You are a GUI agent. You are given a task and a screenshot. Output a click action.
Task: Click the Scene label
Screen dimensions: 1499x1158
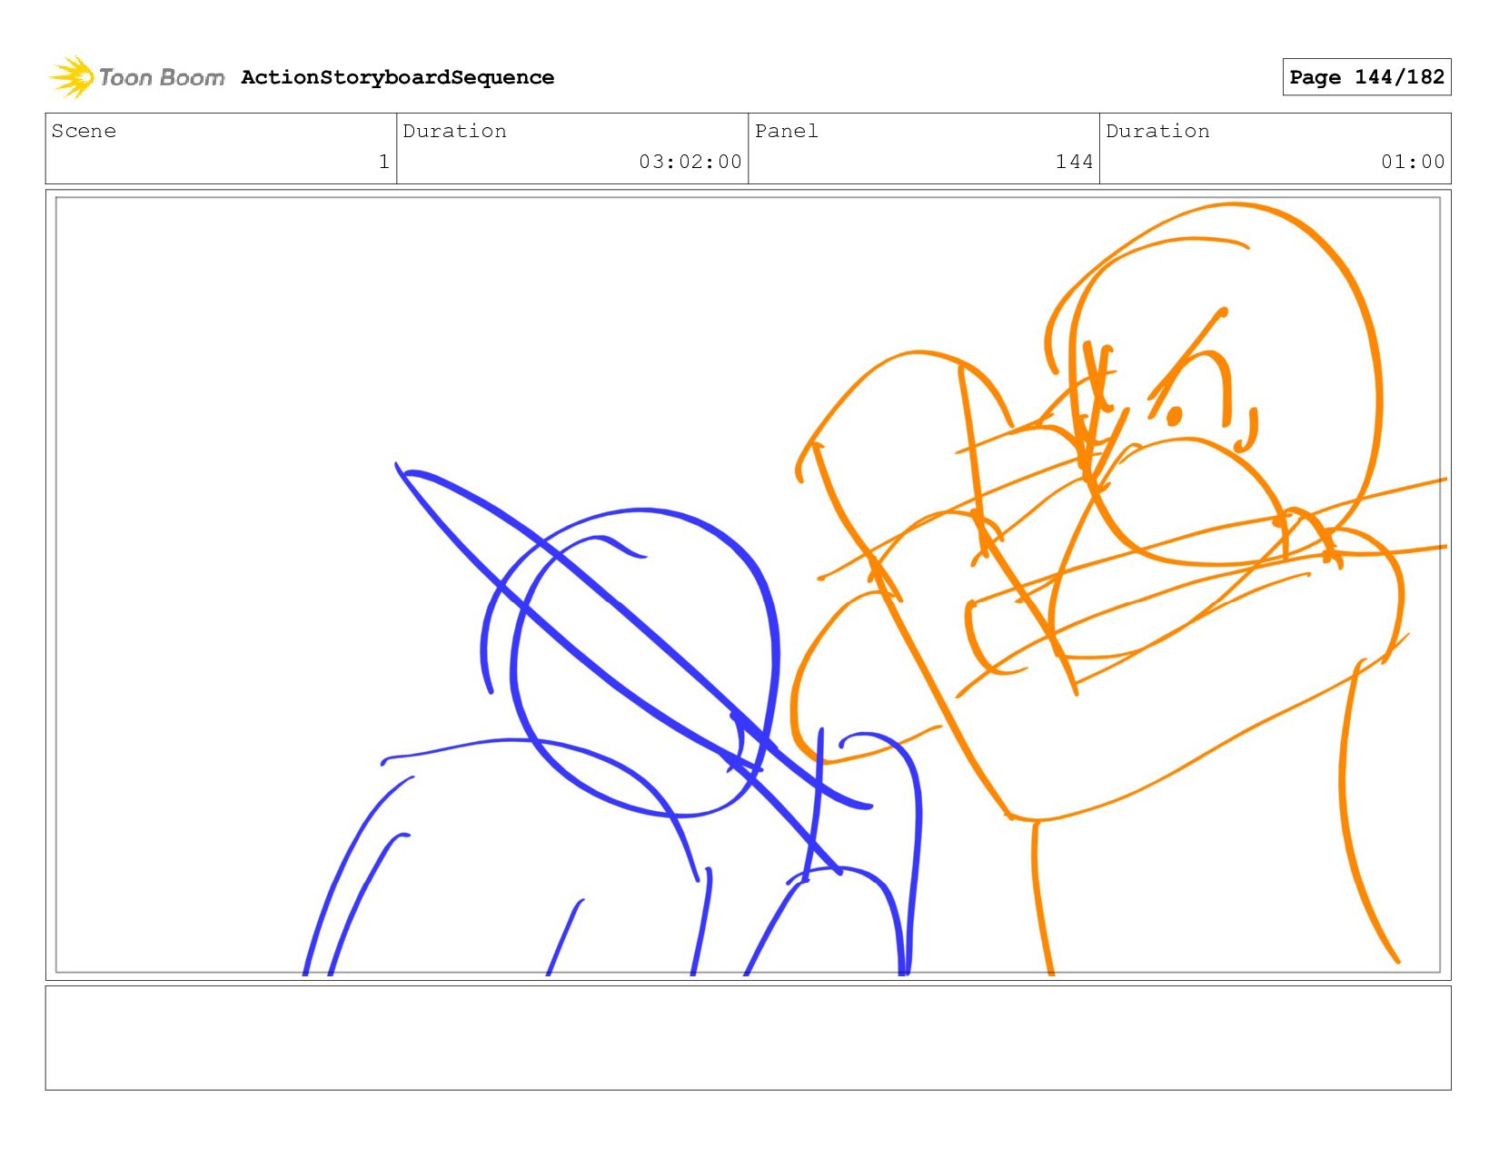[84, 131]
